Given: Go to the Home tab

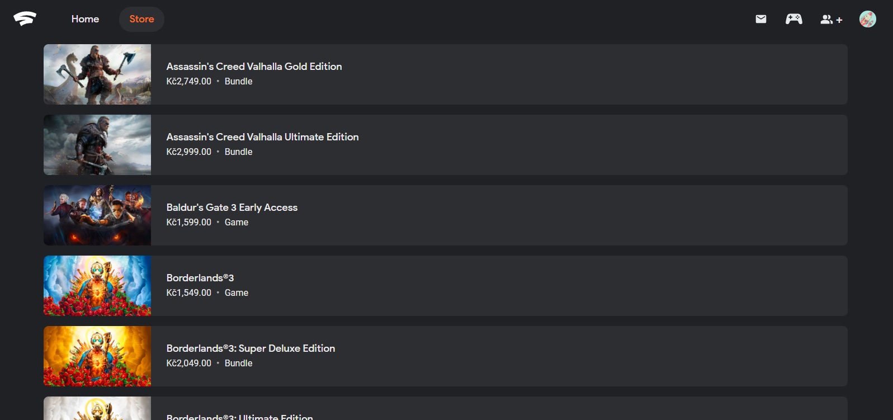Looking at the screenshot, I should (85, 19).
